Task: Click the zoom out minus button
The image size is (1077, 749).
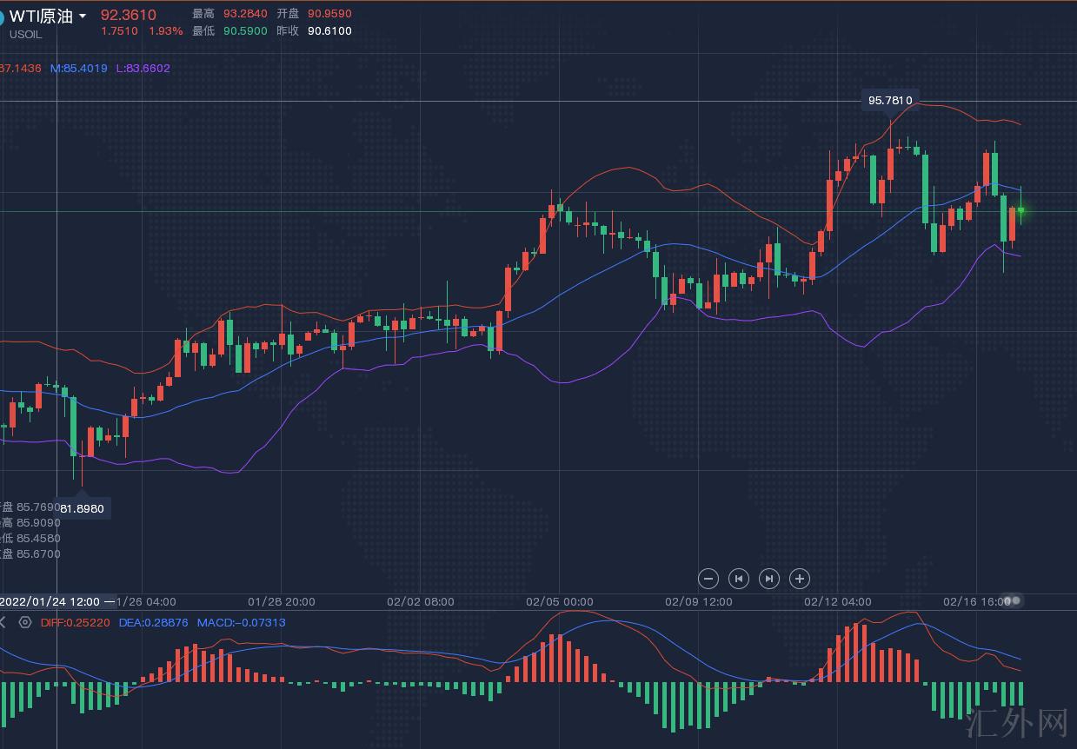Action: tap(708, 579)
